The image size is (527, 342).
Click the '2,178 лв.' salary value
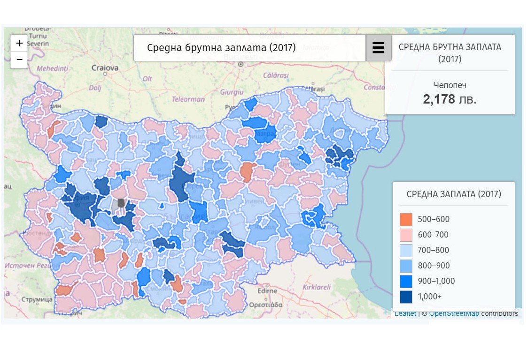[449, 99]
